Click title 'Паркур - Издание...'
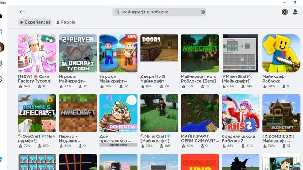303x170 pixels. pos(70,138)
